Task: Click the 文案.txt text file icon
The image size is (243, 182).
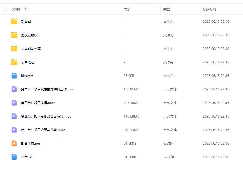Action: pyautogui.click(x=14, y=157)
